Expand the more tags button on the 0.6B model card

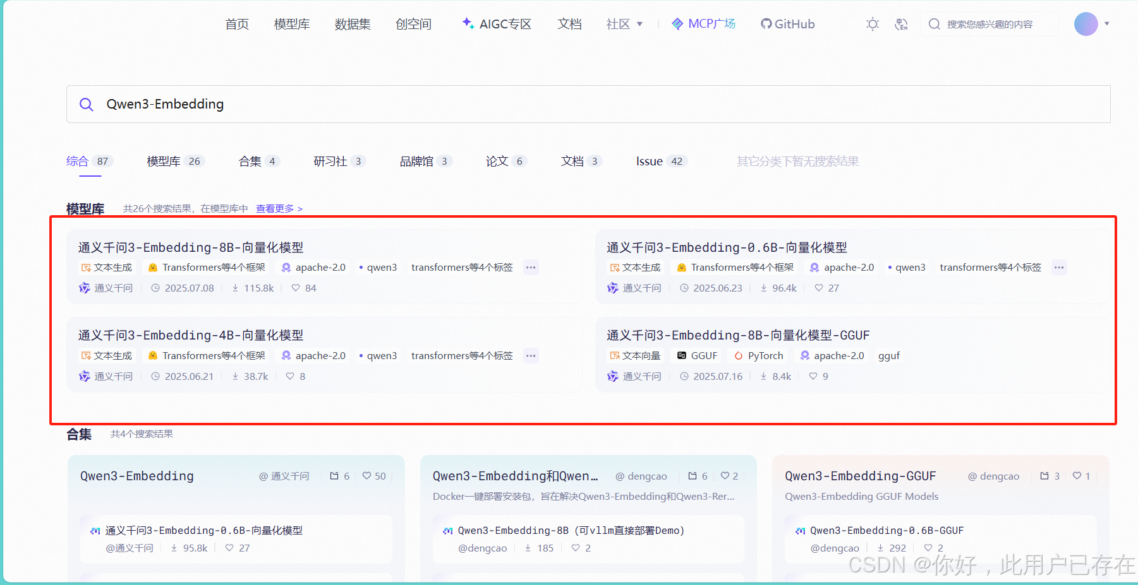coord(1059,268)
